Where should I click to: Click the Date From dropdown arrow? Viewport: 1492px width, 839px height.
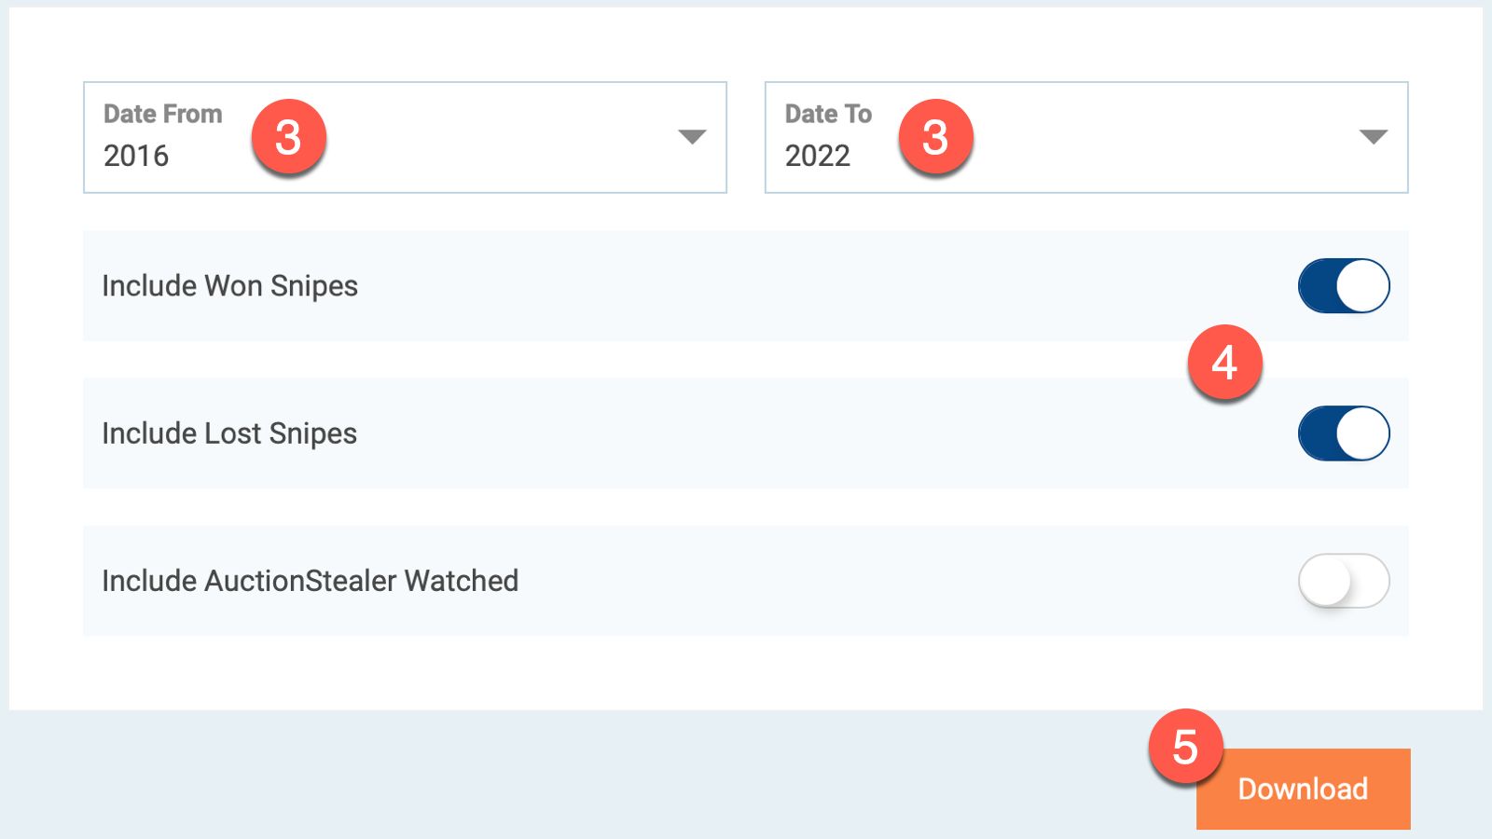pos(691,137)
